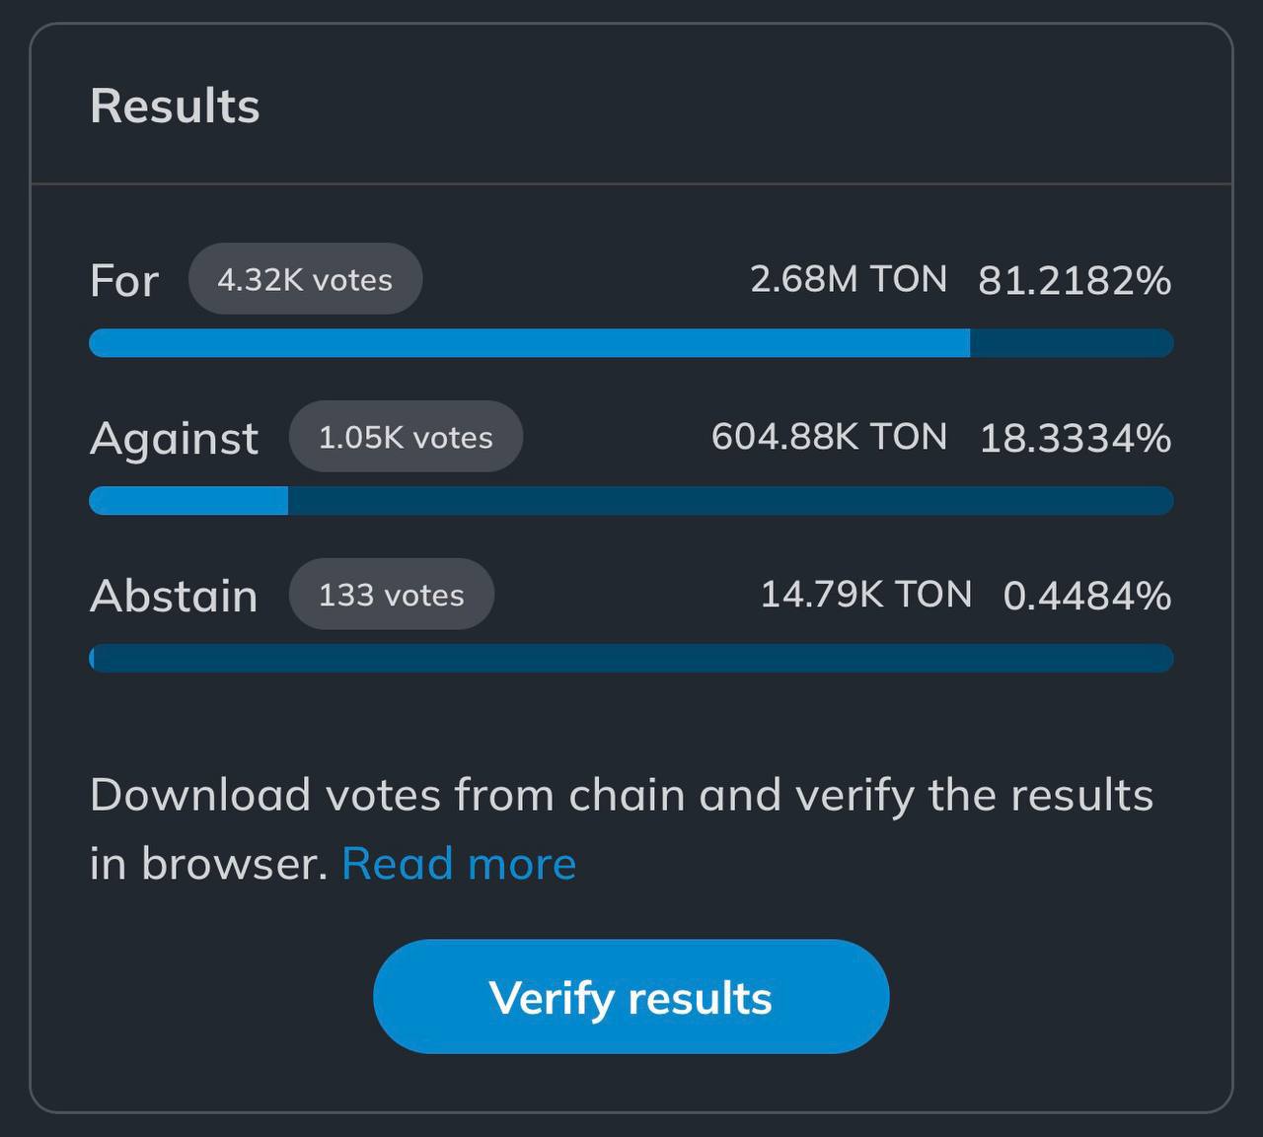
Task: Click the 0.4484% percentage
Action: tap(1087, 596)
